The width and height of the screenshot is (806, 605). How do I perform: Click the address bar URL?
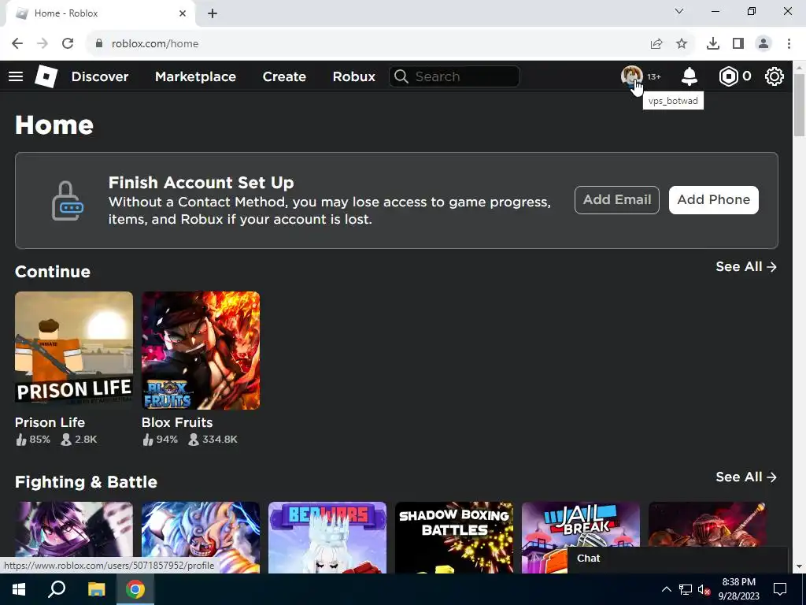click(155, 44)
